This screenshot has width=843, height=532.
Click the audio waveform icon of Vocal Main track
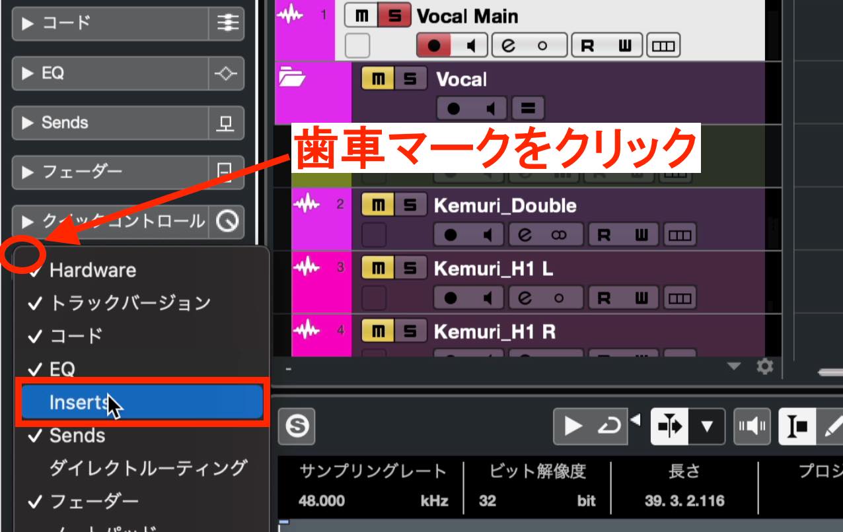pyautogui.click(x=289, y=15)
